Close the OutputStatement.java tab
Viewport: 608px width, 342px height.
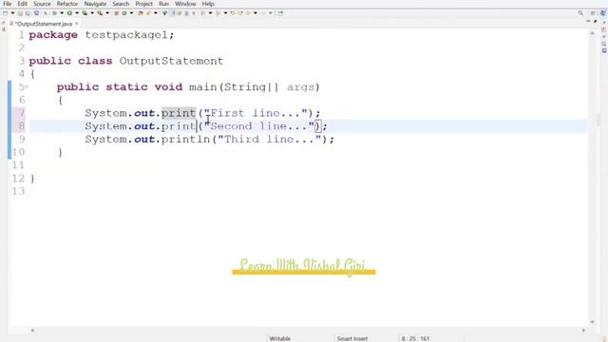point(77,24)
